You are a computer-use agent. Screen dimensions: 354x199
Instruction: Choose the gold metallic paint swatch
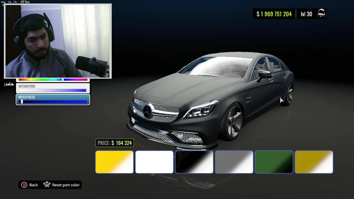pos(314,162)
